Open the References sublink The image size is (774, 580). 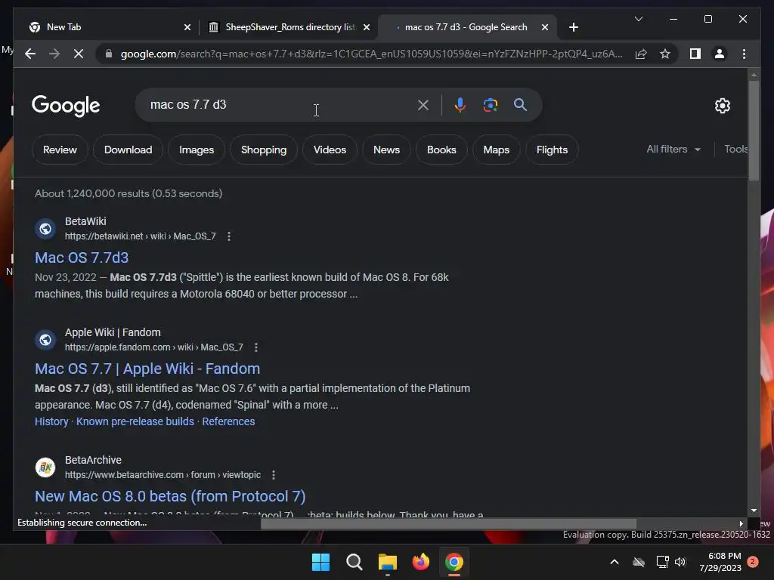(228, 421)
